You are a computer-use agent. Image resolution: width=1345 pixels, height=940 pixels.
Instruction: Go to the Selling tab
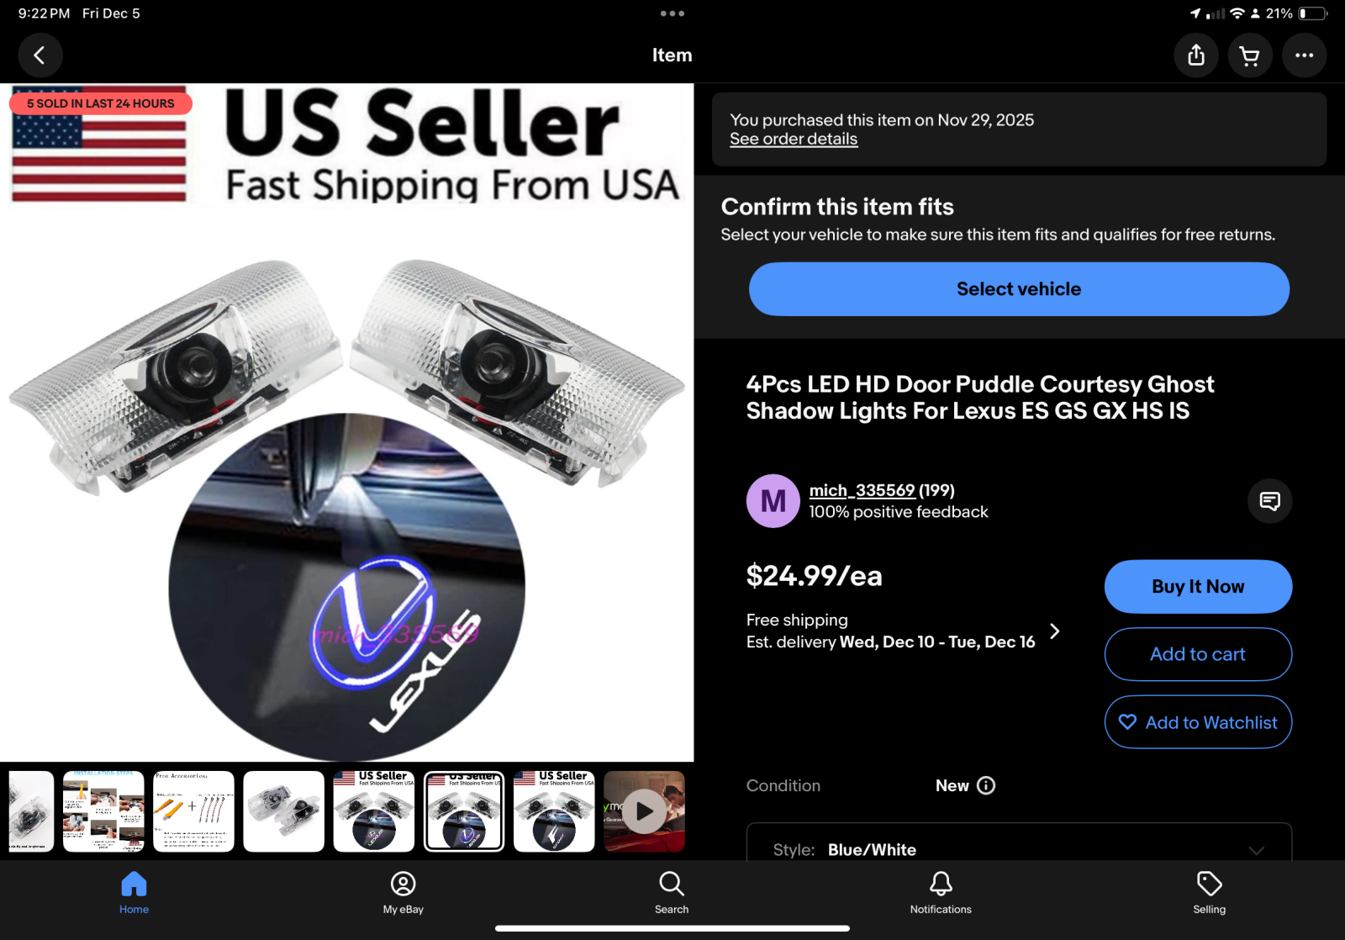point(1209,893)
